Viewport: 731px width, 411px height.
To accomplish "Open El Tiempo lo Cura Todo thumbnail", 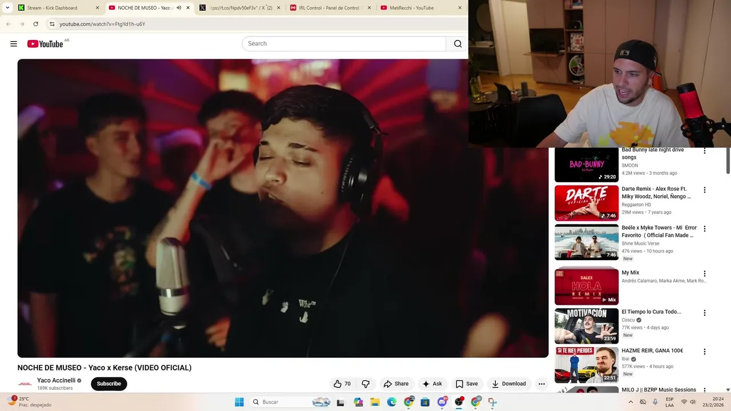I will pos(587,326).
